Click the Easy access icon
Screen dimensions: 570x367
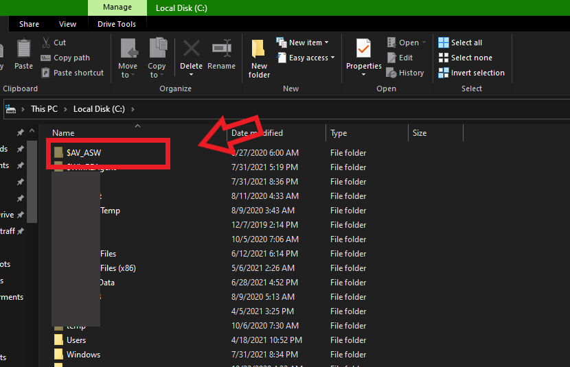pyautogui.click(x=282, y=58)
